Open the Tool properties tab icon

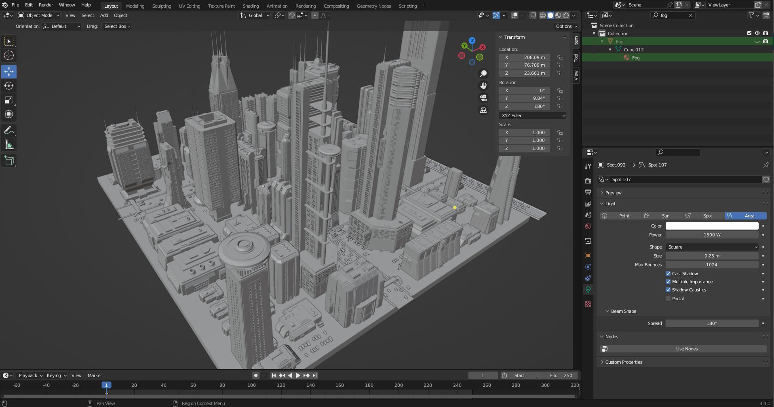[x=588, y=167]
